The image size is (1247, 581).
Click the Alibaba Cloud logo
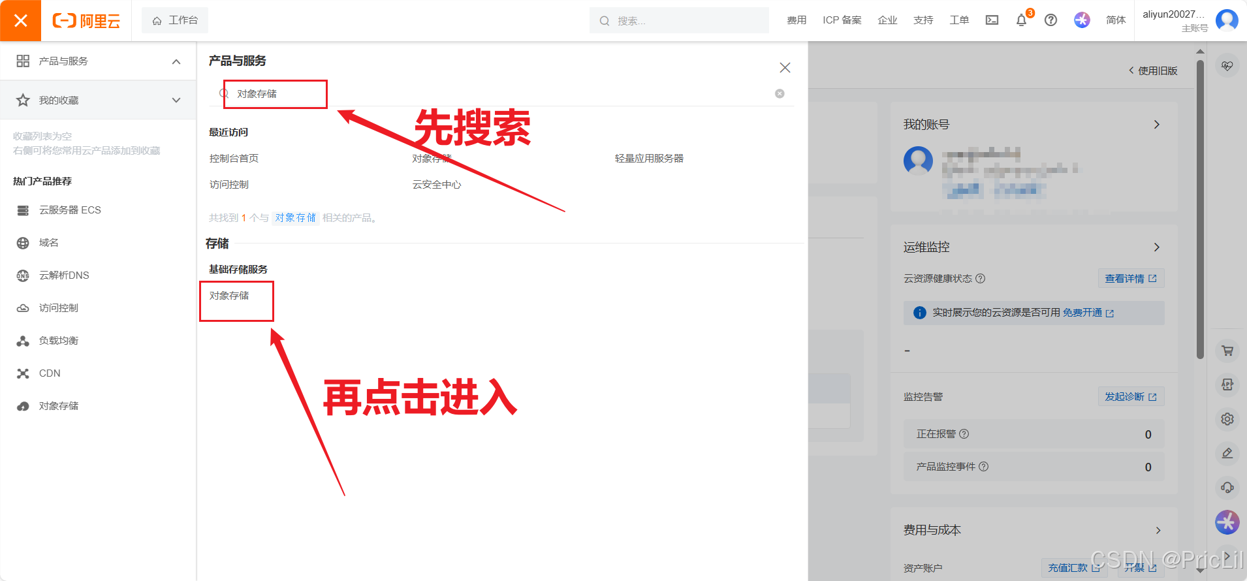coord(86,21)
